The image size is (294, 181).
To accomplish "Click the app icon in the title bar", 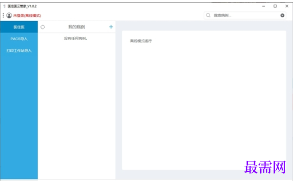I will pos(4,6).
